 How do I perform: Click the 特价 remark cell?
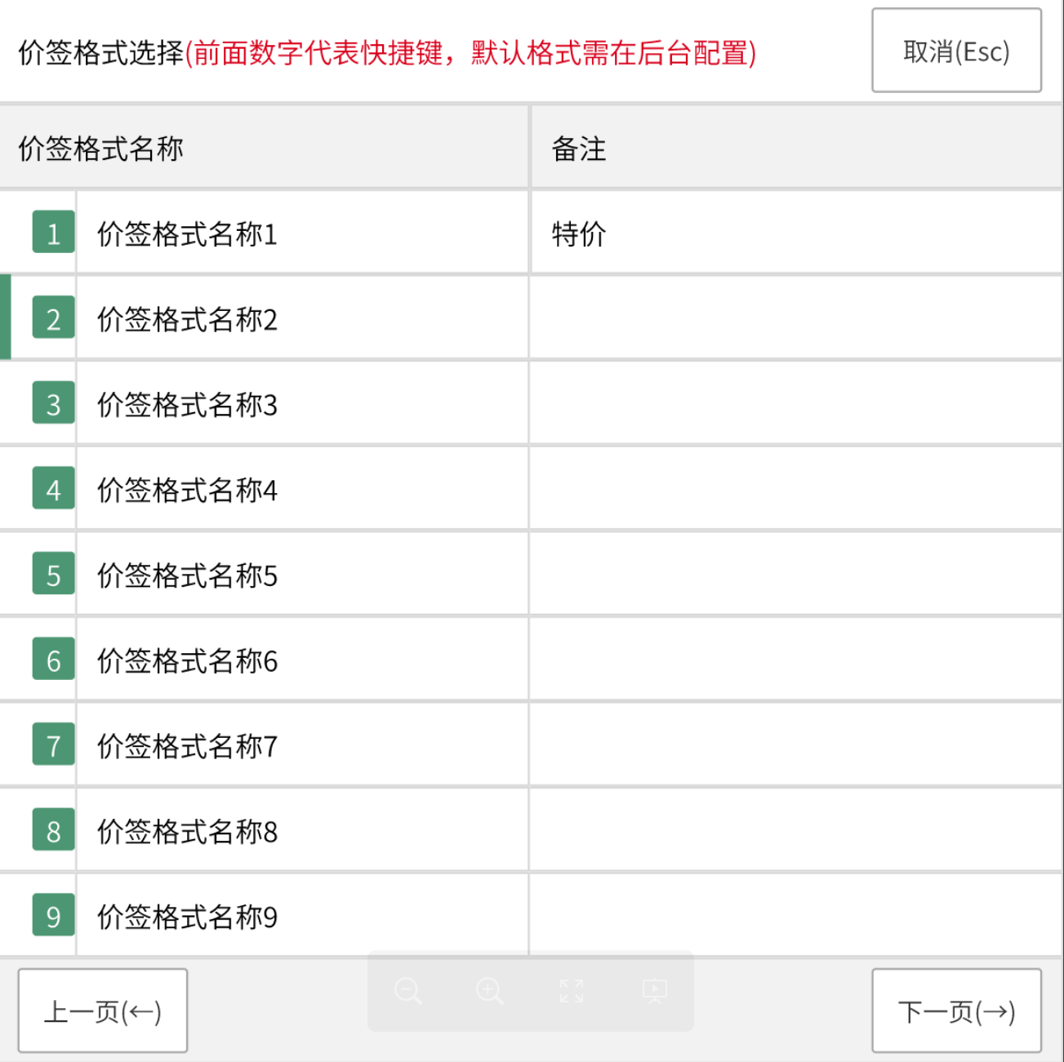pos(579,234)
